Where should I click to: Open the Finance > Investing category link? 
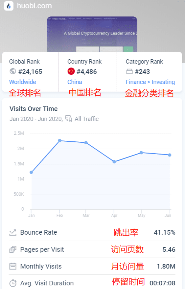pos(150,82)
